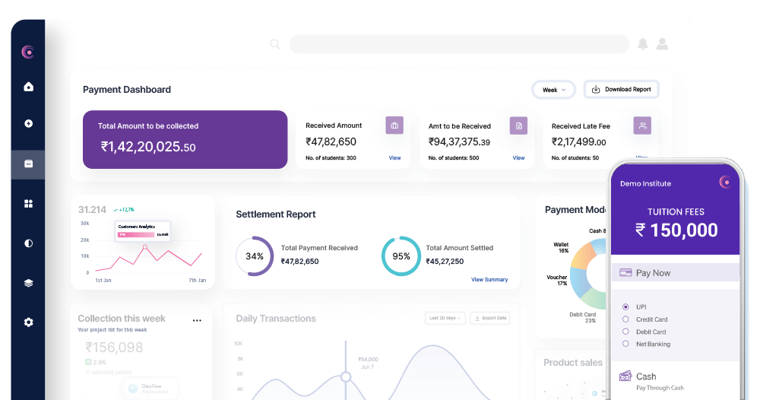
Task: Open the Last 30 days dropdown
Action: (x=445, y=318)
